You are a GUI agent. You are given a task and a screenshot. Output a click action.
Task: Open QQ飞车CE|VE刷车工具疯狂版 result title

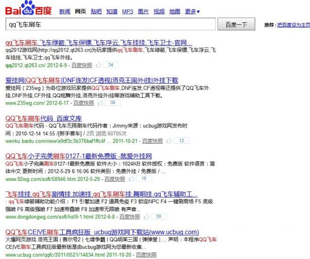tap(102, 232)
